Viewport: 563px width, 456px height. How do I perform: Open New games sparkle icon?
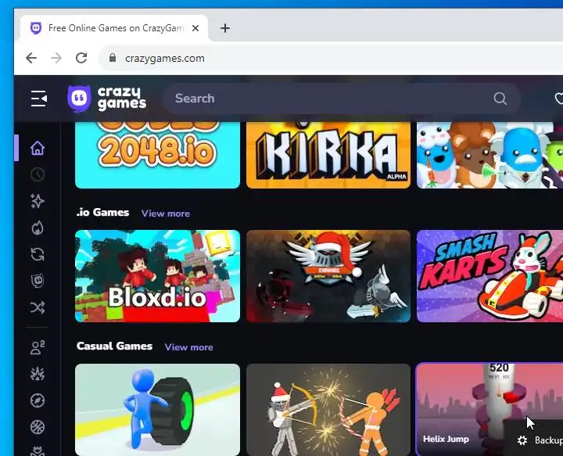[x=38, y=201]
